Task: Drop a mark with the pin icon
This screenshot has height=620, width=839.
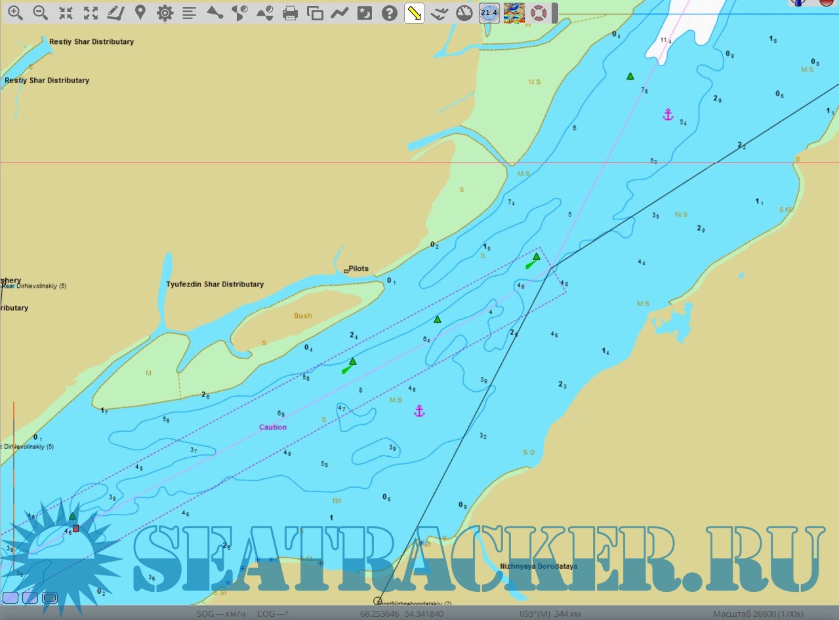Action: tap(140, 13)
